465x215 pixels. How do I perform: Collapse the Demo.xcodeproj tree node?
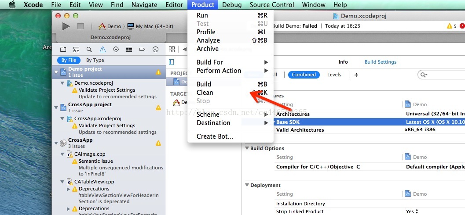[x=62, y=83]
